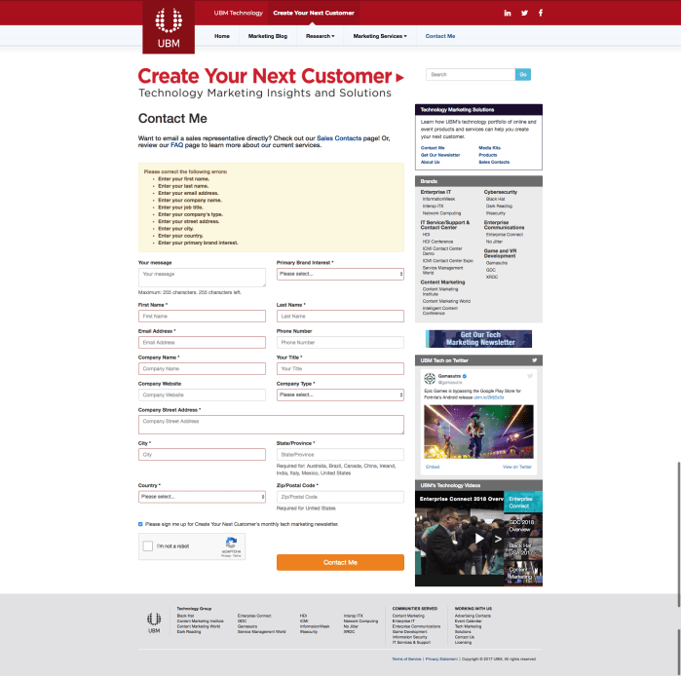The image size is (681, 676).
Task: Open the Facebook icon in top bar
Action: tap(541, 13)
